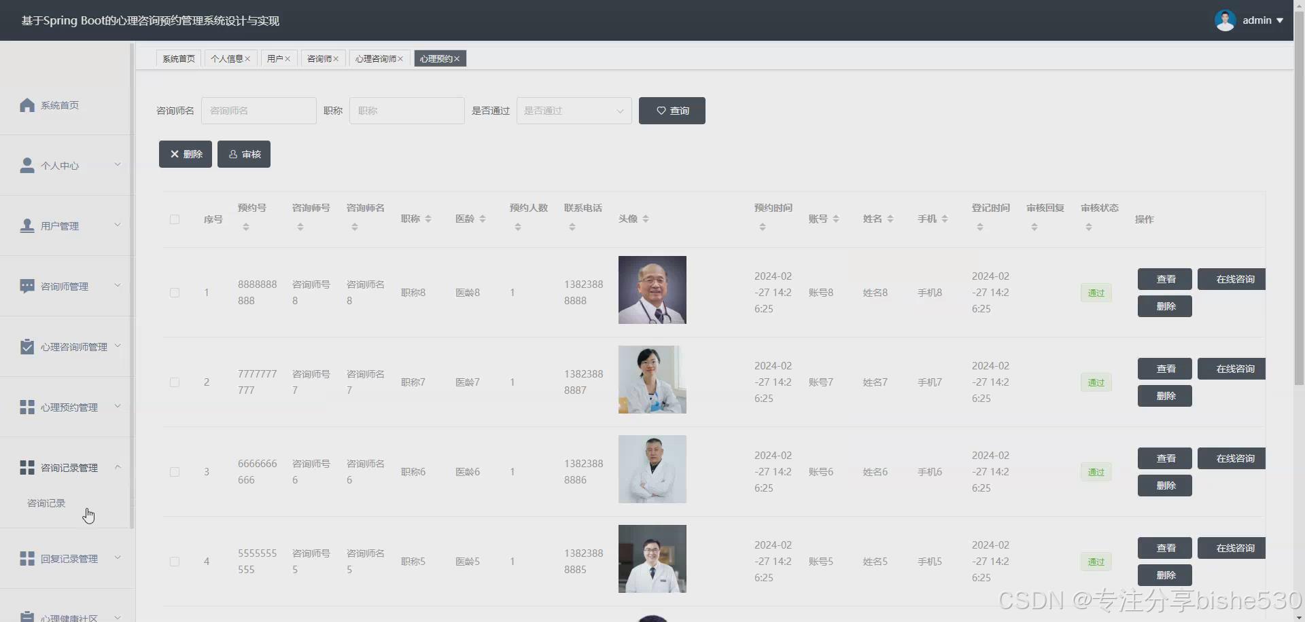Click the 查询 search button
The height and width of the screenshot is (622, 1305).
pyautogui.click(x=672, y=111)
